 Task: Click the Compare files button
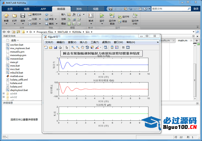33,19
